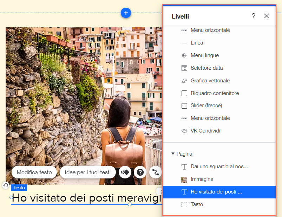Select the Linea layer
Viewport: 282px width, 217px height.
(219, 43)
